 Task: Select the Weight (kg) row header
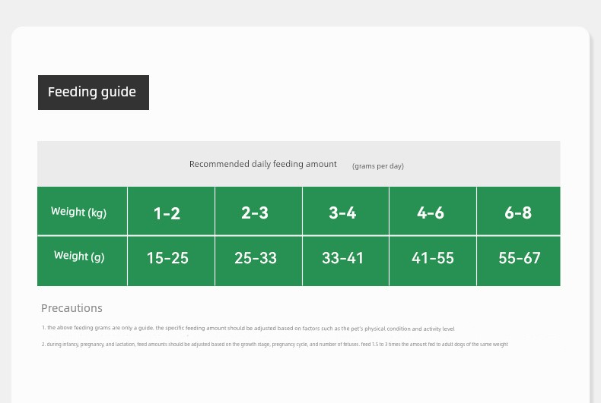(x=79, y=212)
